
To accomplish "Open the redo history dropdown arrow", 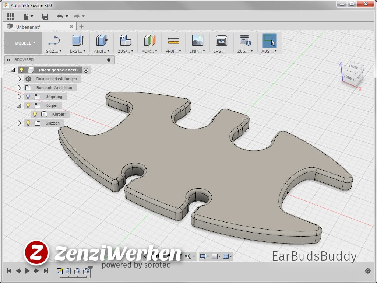I will pyautogui.click(x=84, y=16).
